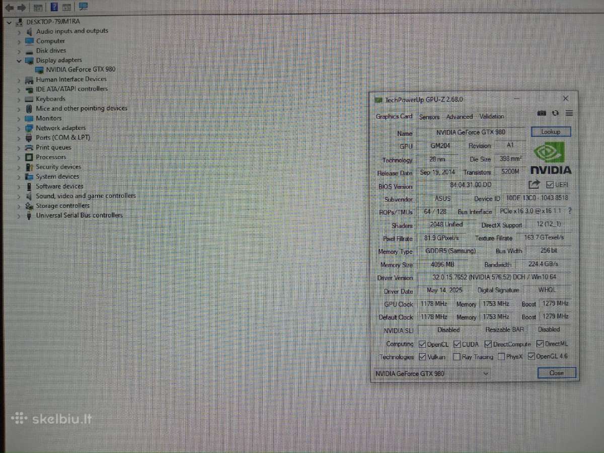
Task: Click the Release Date value Sep 19, 2014
Action: [x=437, y=172]
